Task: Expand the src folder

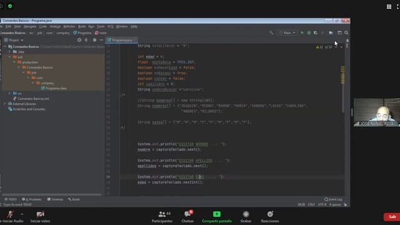Action: coord(10,93)
